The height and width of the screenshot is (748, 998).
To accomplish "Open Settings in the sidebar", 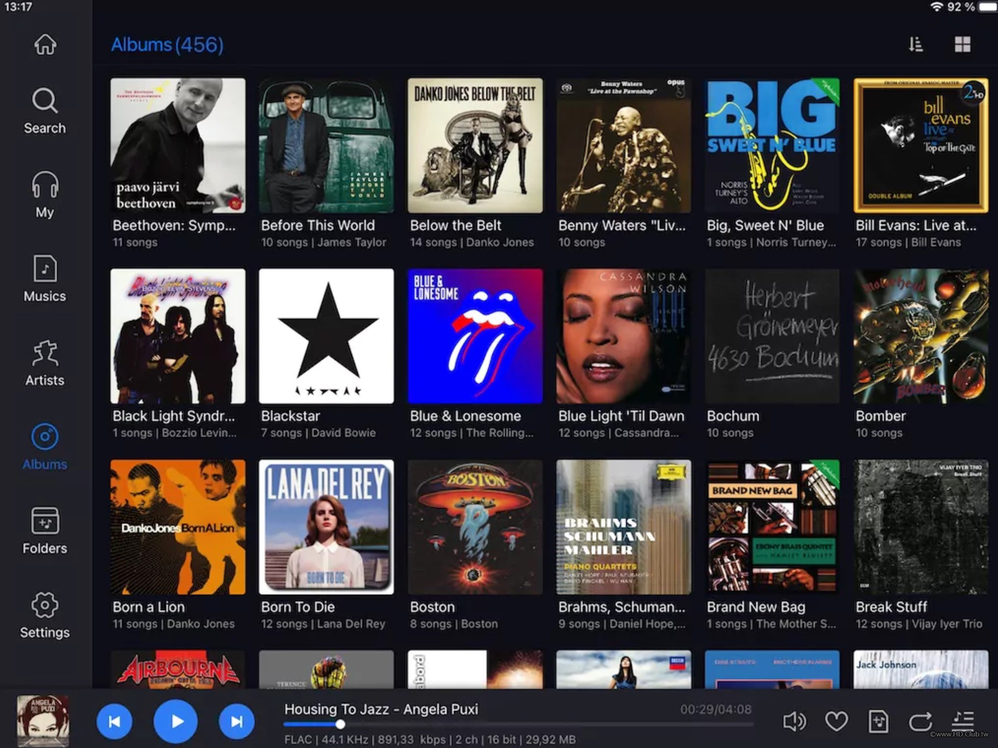I will pos(45,615).
